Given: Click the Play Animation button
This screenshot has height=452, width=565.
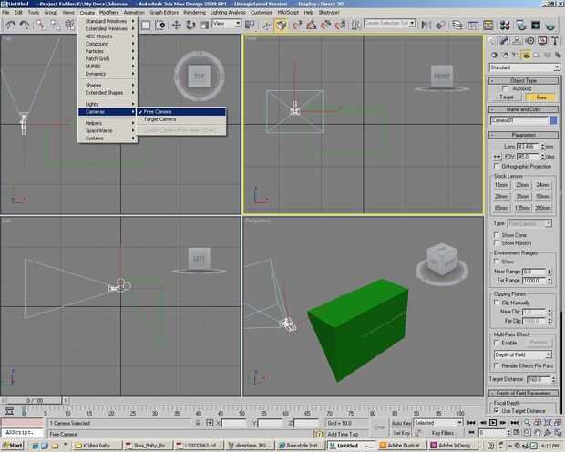Looking at the screenshot, I should [493, 423].
